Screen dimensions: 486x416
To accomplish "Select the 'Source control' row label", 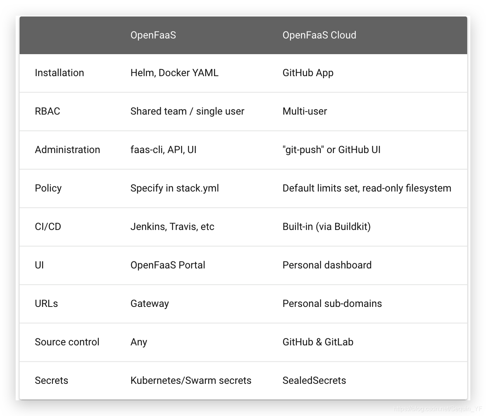I will pyautogui.click(x=67, y=342).
